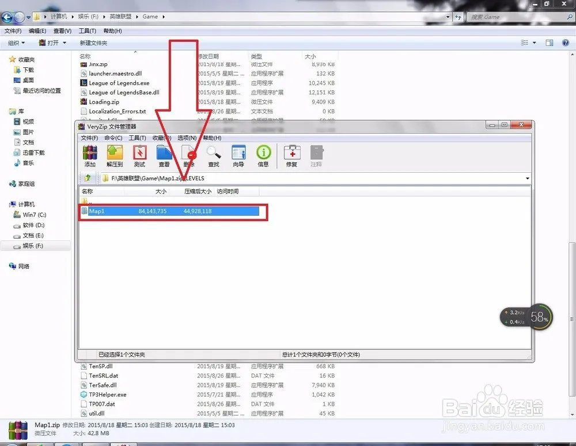
Task: Click the 添加 (Add) toolbar icon in VeryZip
Action: [90, 156]
